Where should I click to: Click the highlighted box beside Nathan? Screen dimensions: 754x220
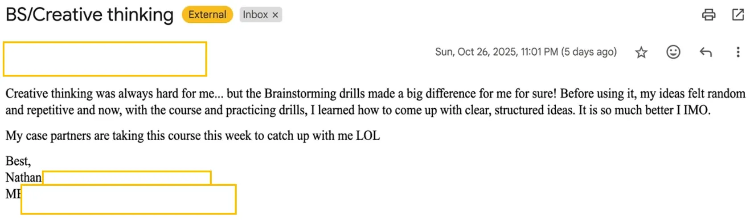pos(127,177)
